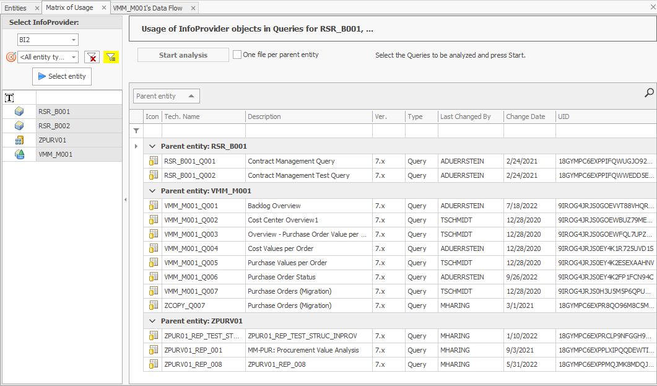
Task: Switch to the Entities tab
Action: [15, 8]
